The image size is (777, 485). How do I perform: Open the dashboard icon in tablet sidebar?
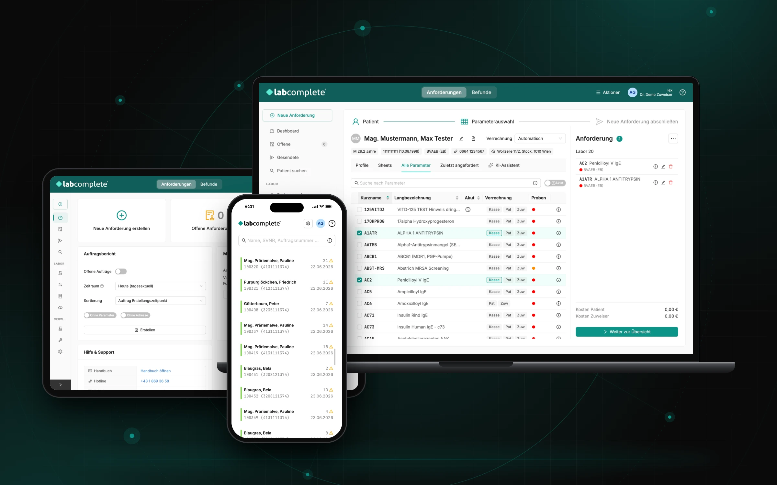point(60,218)
